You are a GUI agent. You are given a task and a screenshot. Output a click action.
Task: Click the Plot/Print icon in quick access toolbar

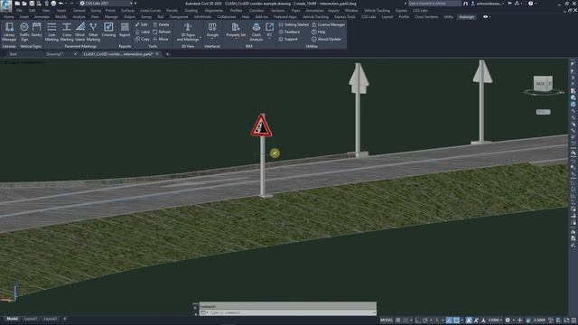53,4
